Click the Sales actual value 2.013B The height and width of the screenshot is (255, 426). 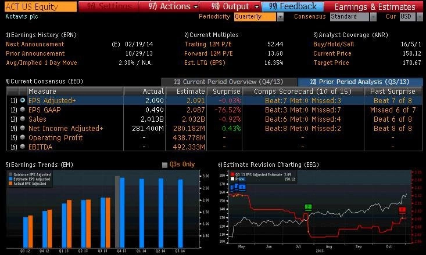(152, 119)
